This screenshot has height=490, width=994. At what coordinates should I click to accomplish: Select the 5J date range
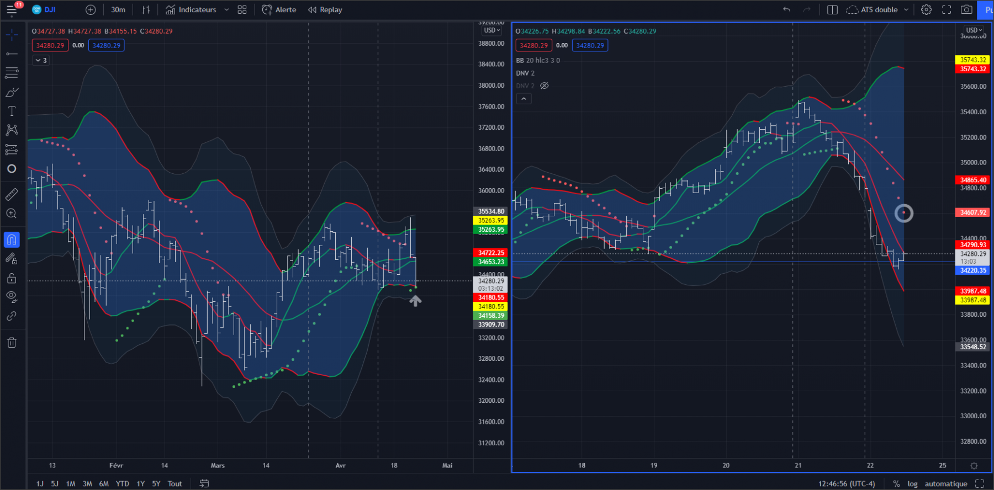(55, 484)
